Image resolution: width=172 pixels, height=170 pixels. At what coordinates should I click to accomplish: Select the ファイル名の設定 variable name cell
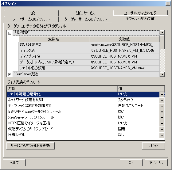tap(54, 68)
